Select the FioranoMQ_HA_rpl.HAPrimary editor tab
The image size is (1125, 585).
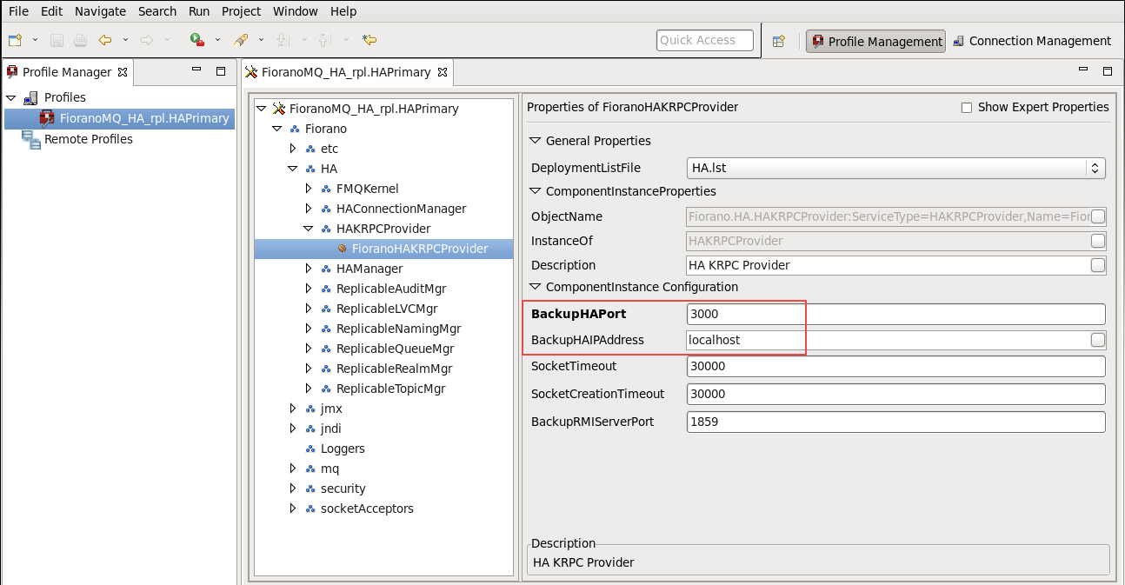point(346,72)
